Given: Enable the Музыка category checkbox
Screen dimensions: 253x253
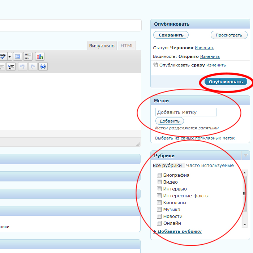Looking at the screenshot, I should [x=159, y=210].
